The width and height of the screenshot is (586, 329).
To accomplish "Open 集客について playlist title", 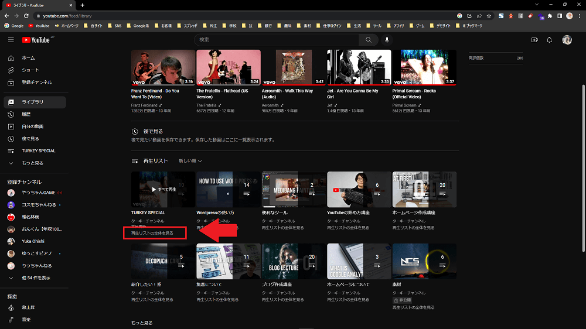I will point(209,285).
